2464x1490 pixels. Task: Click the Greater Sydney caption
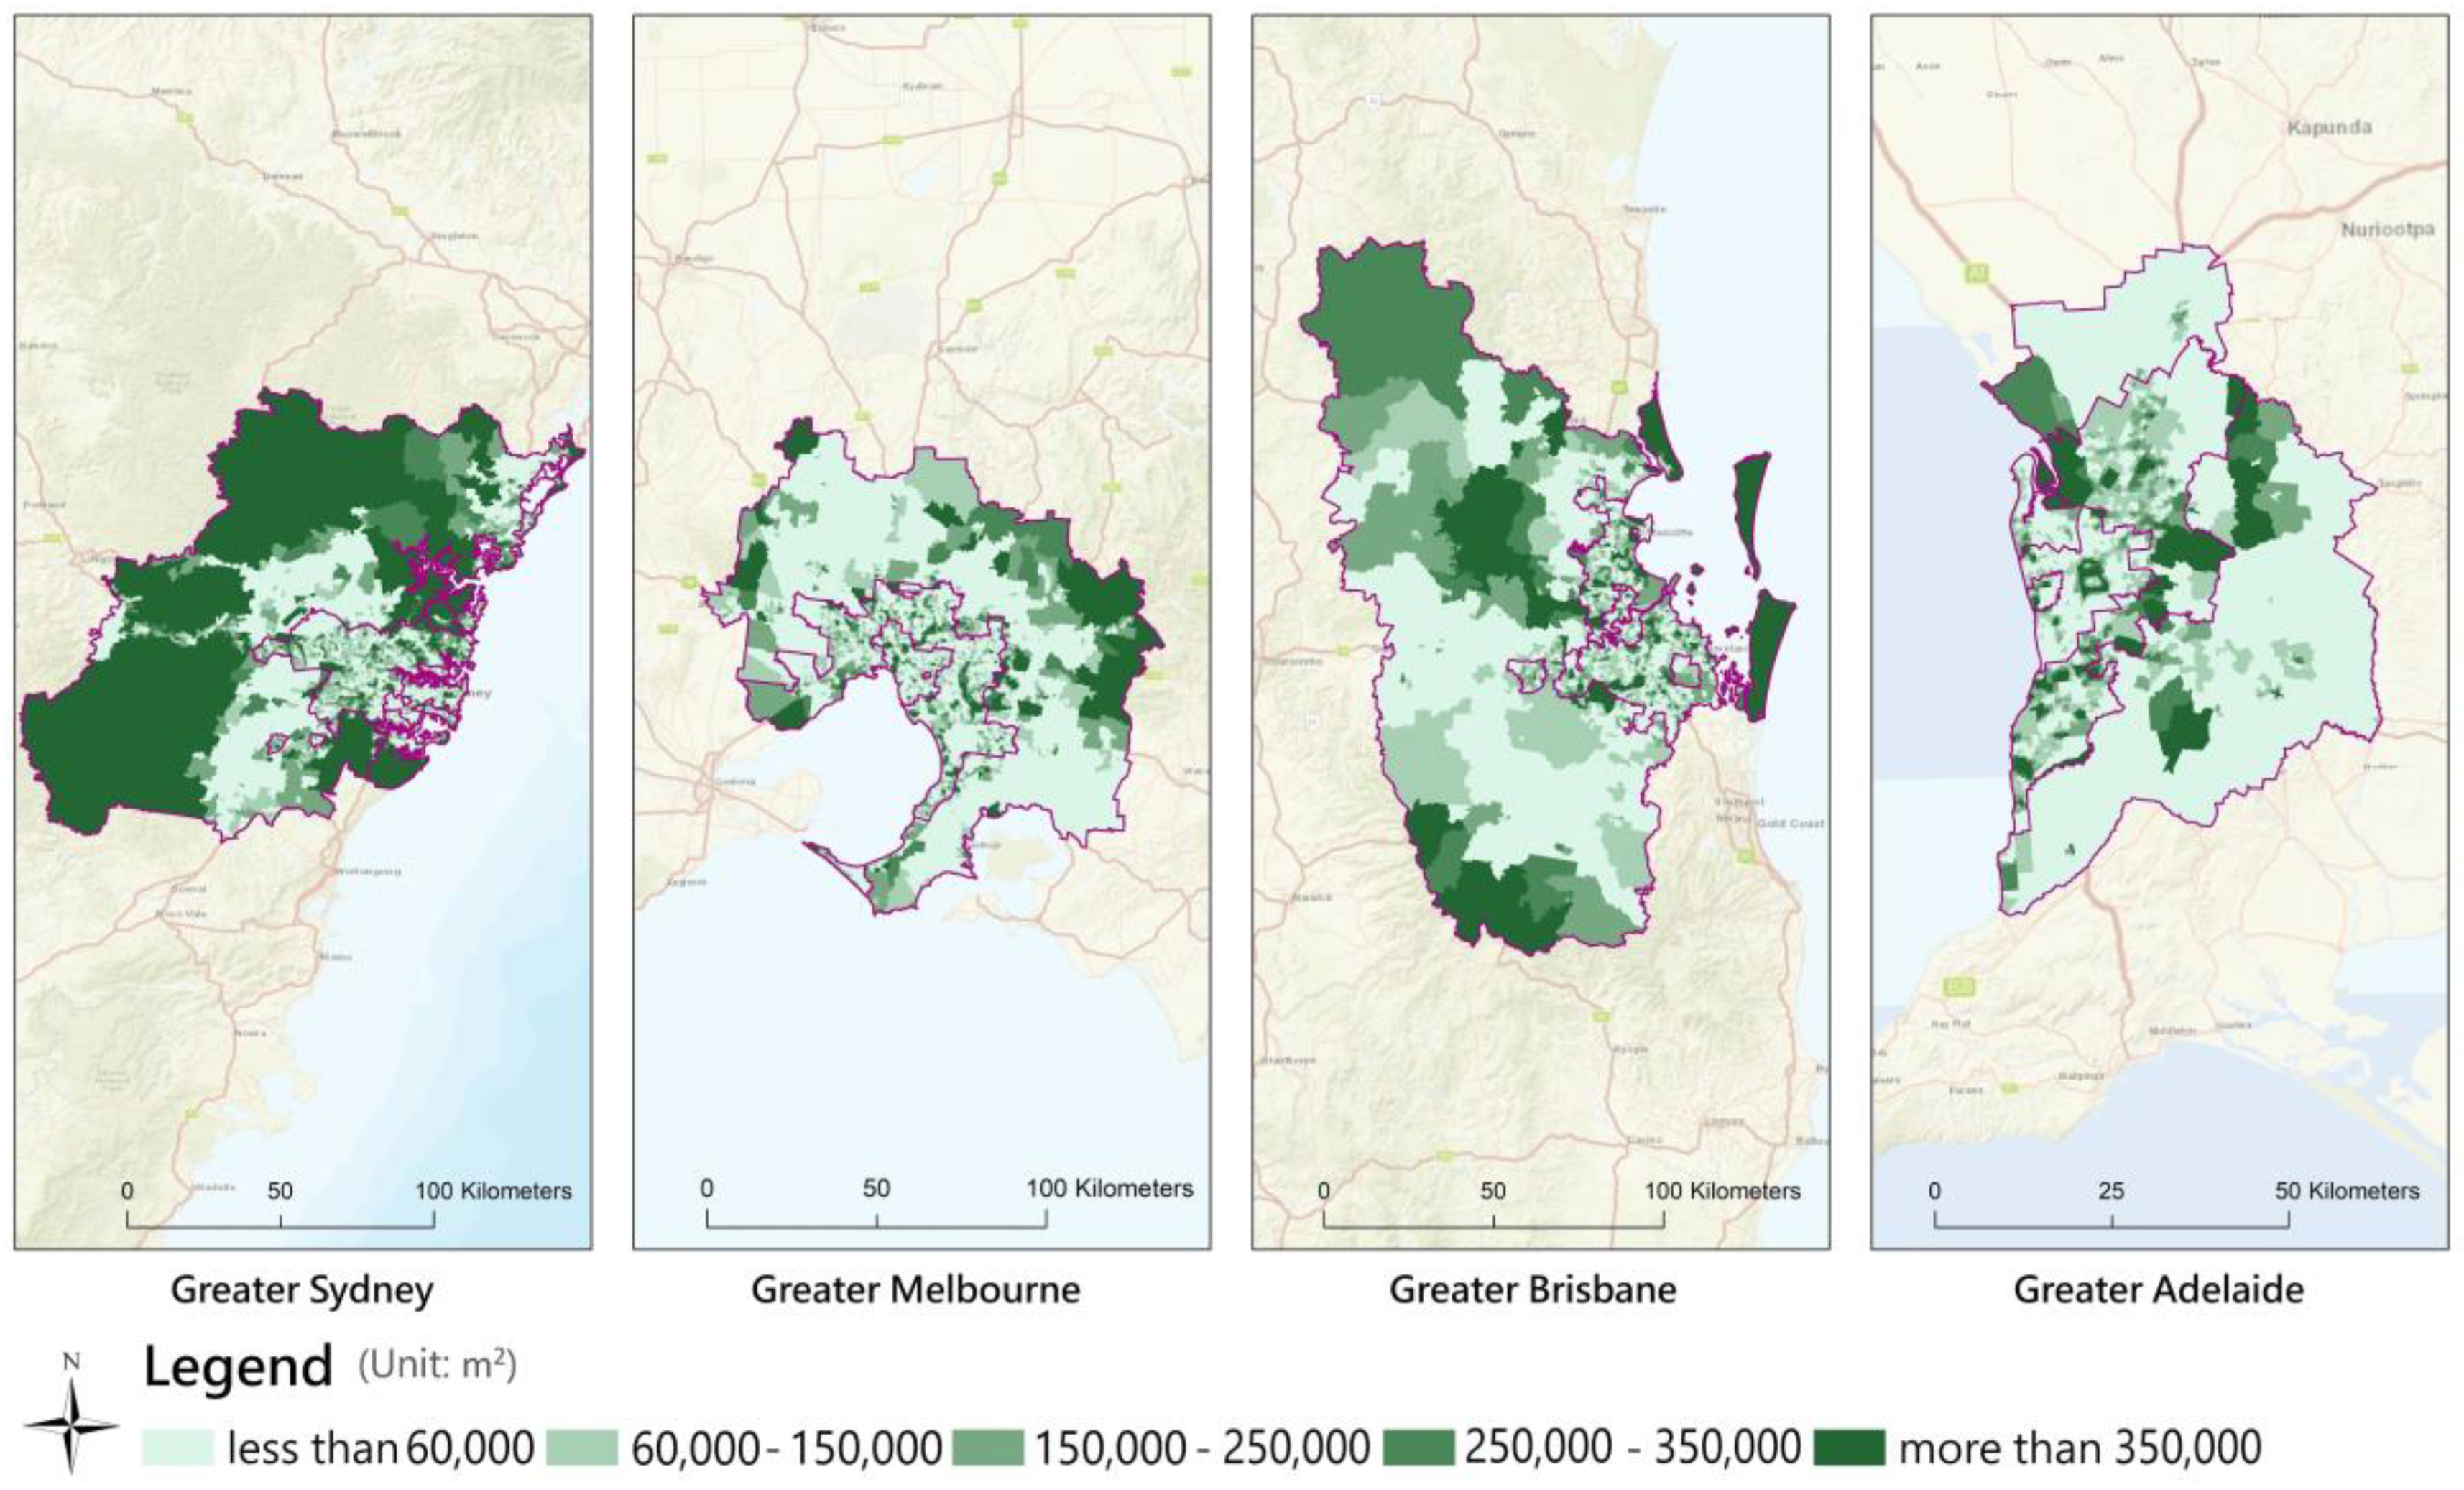(x=302, y=1290)
